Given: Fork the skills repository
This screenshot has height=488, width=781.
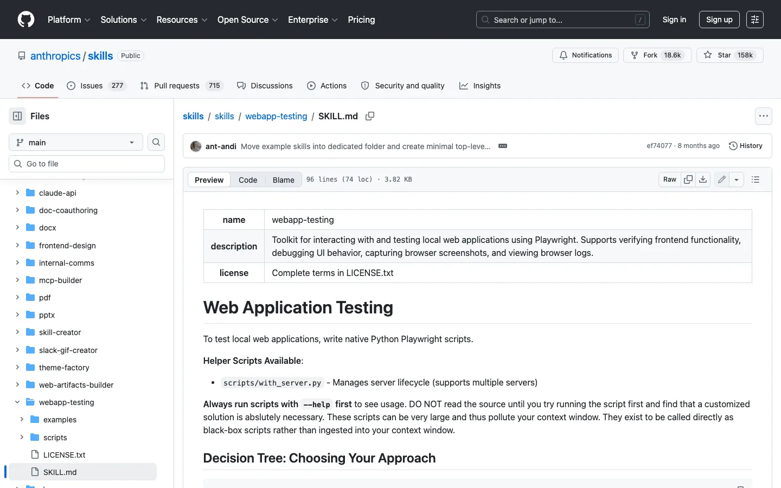Looking at the screenshot, I should (x=657, y=55).
